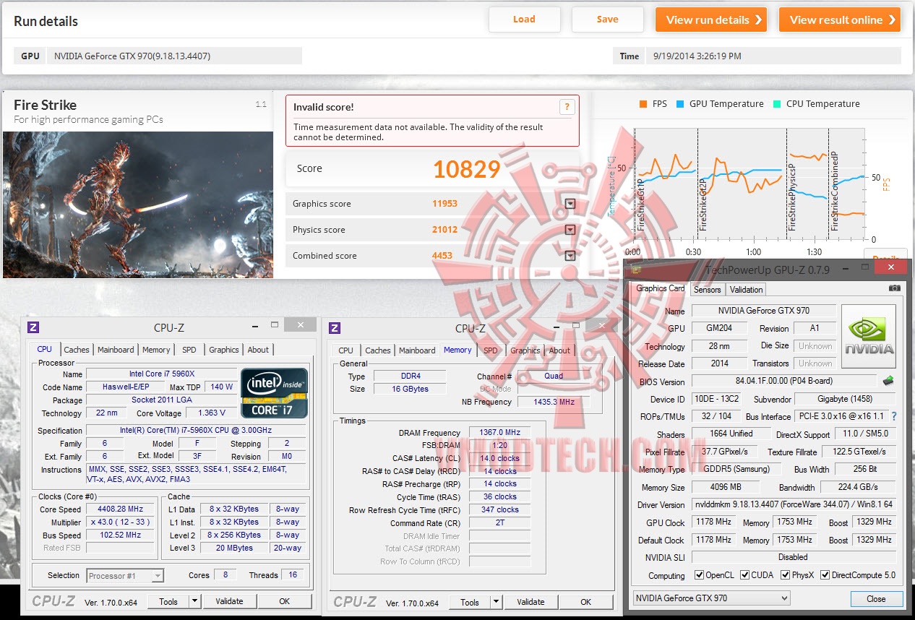
Task: Toggle the OpenCL checkbox
Action: click(699, 575)
